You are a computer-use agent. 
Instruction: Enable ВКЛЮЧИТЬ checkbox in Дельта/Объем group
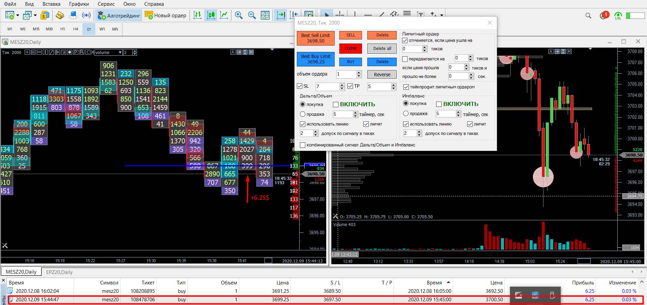point(336,105)
